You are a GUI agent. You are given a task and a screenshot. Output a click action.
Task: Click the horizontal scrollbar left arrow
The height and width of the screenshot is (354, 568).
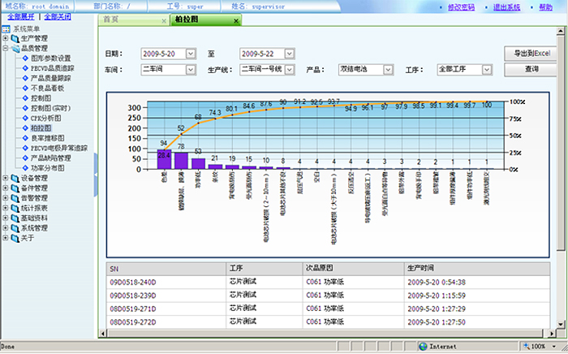click(x=103, y=334)
